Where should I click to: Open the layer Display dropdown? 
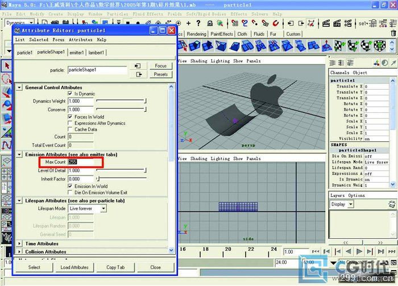pos(341,204)
